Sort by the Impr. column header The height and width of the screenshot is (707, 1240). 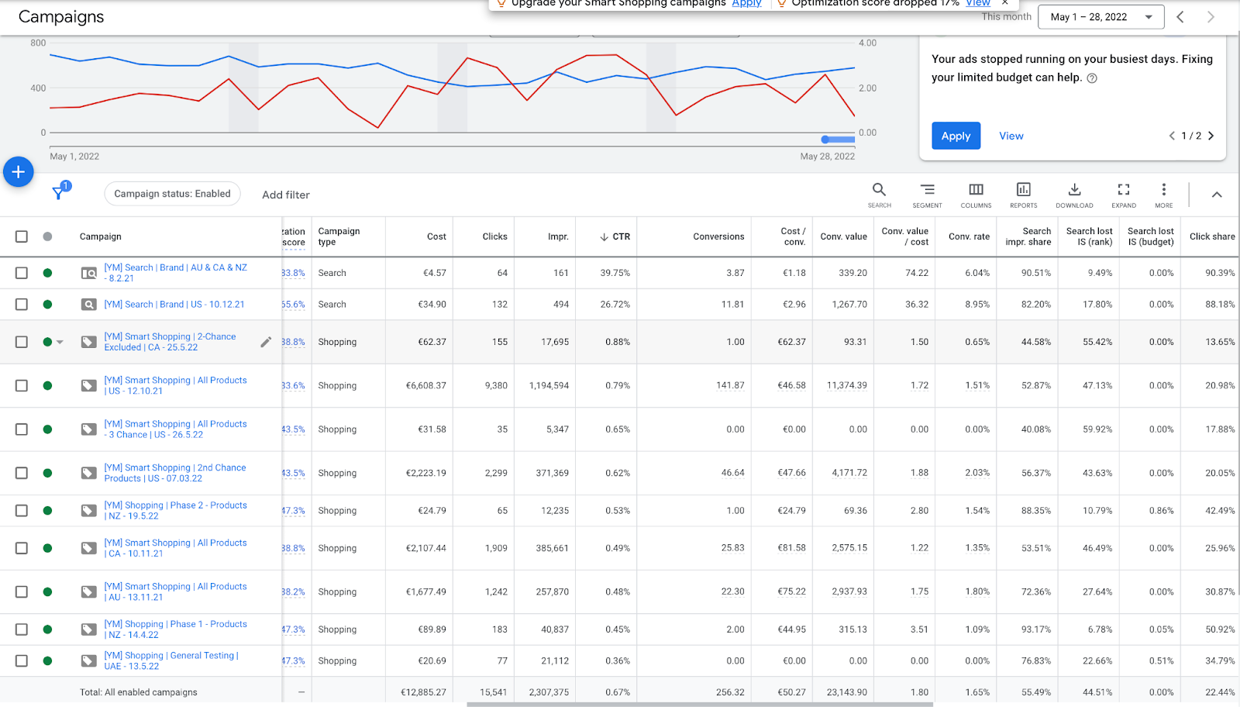point(558,237)
